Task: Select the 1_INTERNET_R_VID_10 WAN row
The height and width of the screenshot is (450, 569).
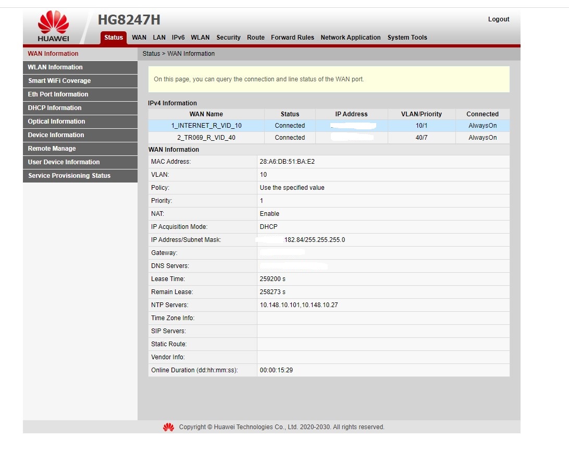Action: pyautogui.click(x=329, y=126)
